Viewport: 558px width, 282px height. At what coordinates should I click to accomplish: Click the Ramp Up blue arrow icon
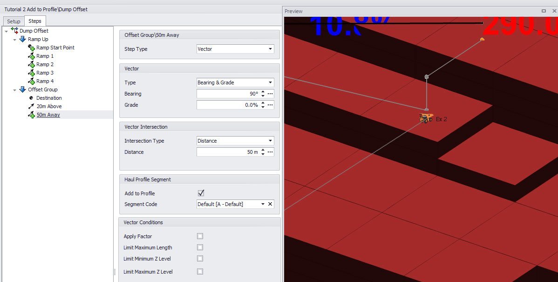point(23,39)
